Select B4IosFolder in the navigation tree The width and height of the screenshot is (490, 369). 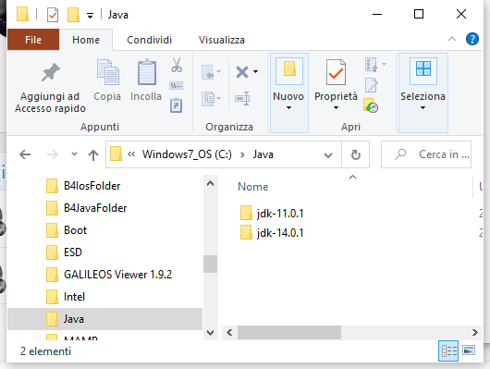(83, 186)
